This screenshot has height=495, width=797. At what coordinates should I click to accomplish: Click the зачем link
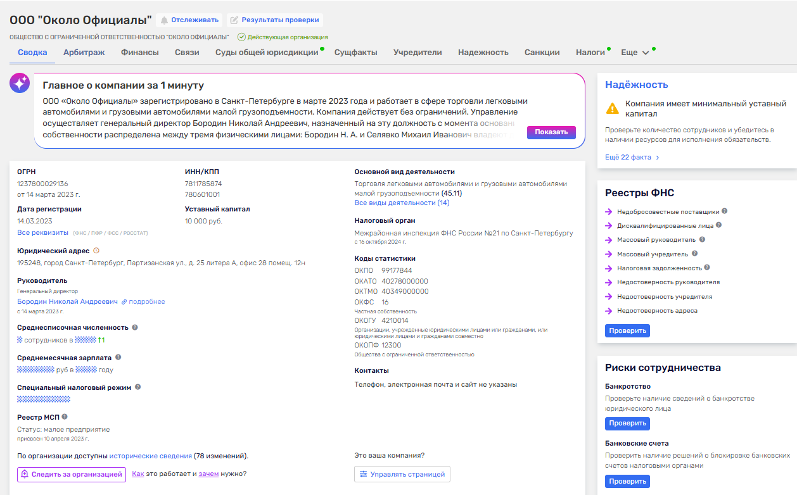coord(208,473)
